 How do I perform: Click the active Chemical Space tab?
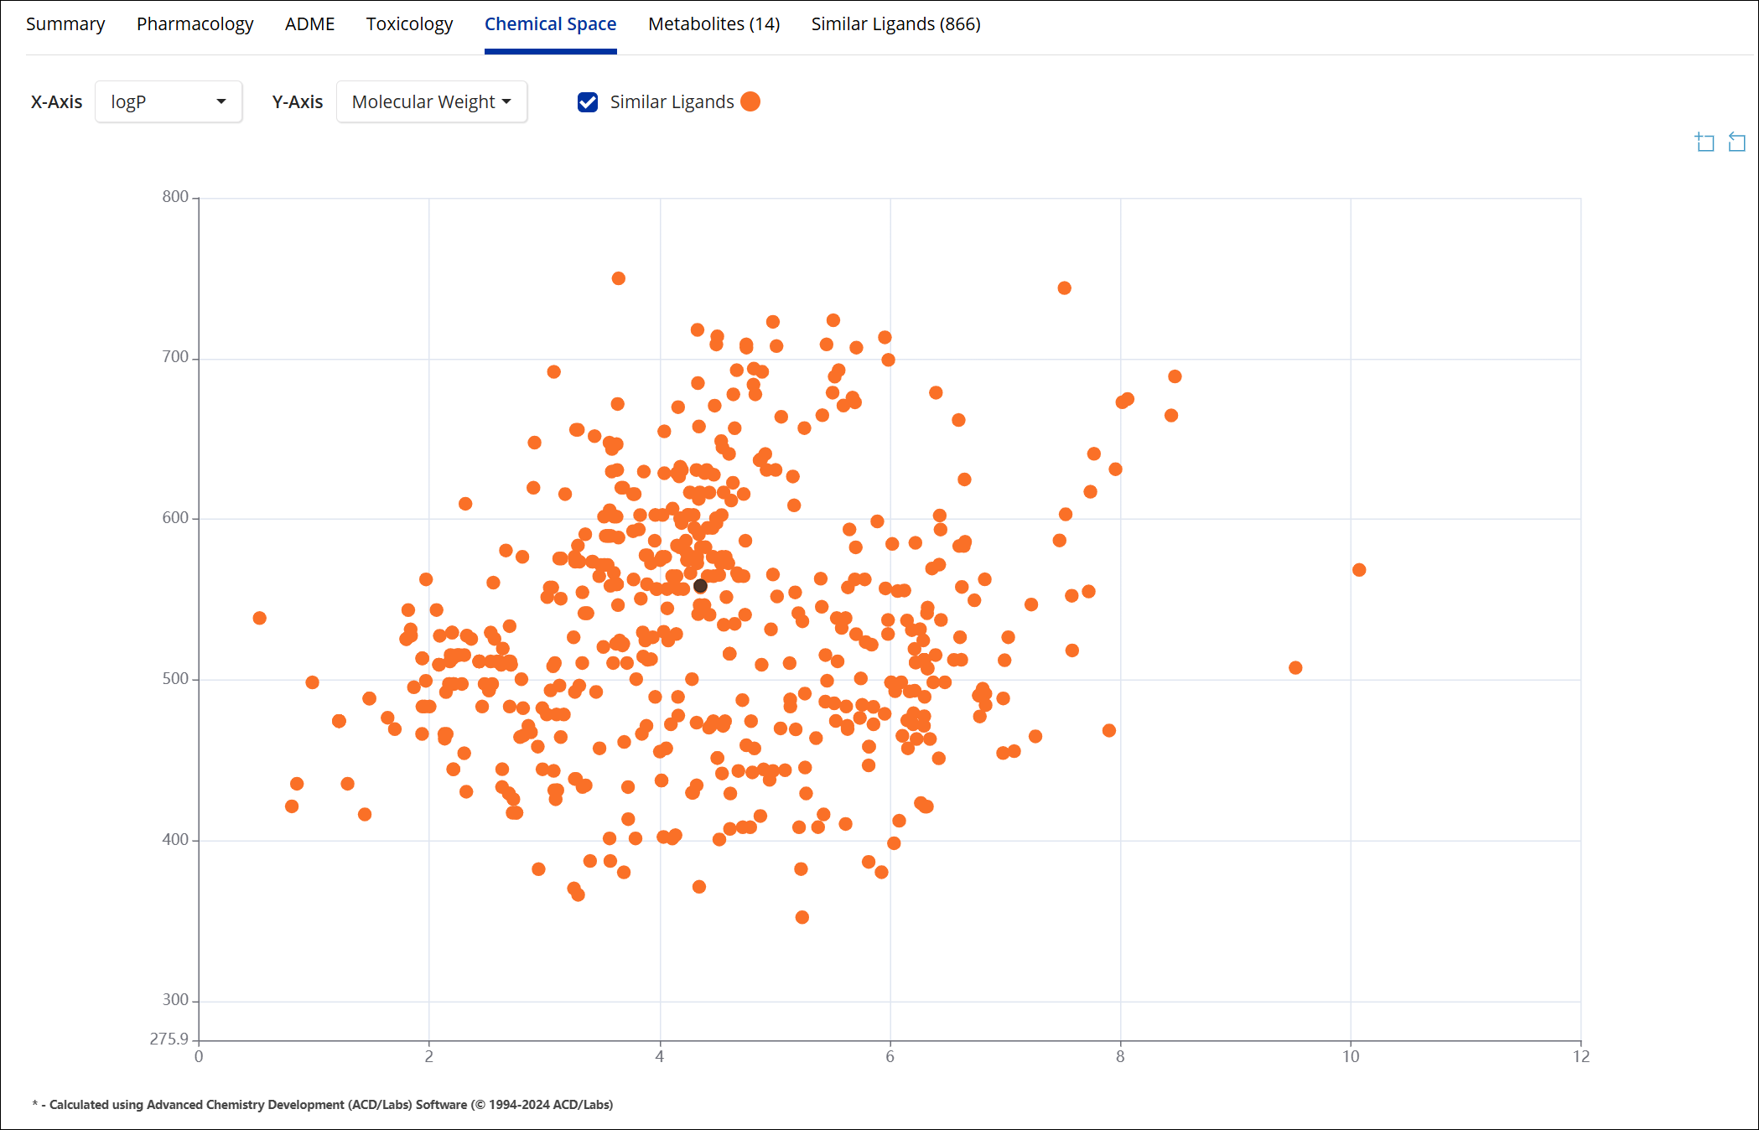(x=550, y=24)
